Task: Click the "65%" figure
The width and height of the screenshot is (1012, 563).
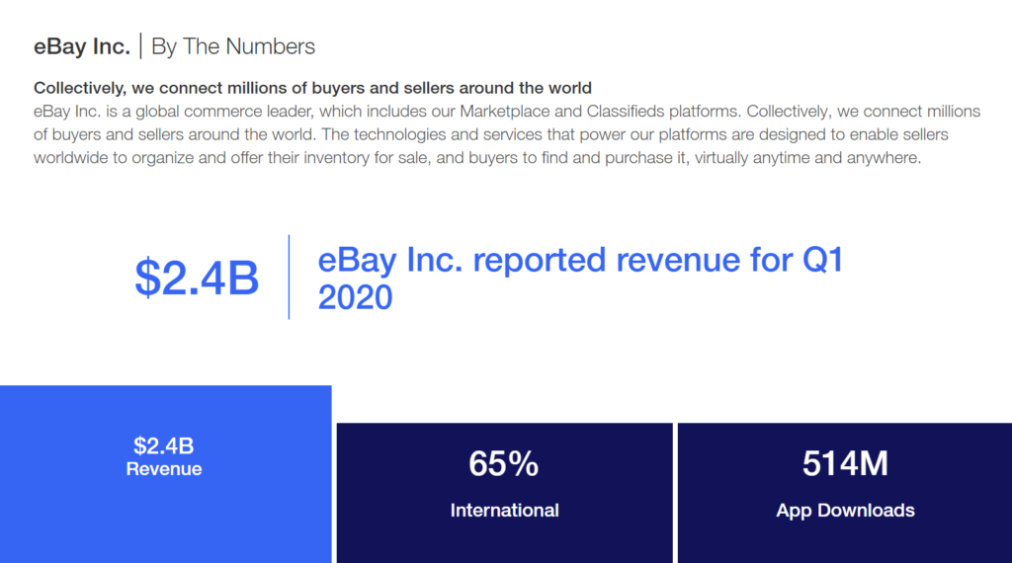Action: [504, 463]
